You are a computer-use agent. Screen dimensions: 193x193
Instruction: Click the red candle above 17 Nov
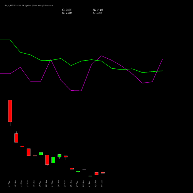(x=29, y=152)
